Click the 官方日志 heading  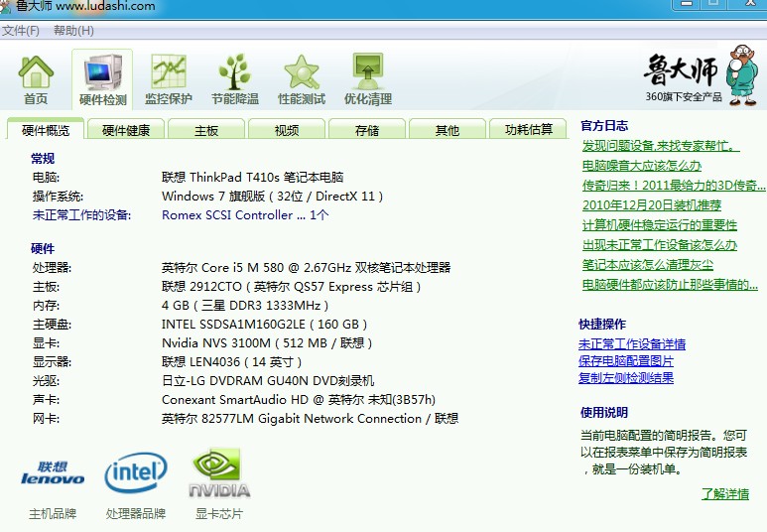(604, 126)
